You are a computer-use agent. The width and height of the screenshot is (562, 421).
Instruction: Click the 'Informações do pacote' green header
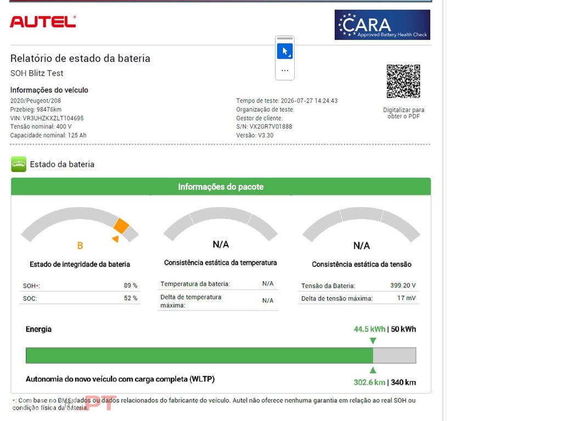(221, 186)
